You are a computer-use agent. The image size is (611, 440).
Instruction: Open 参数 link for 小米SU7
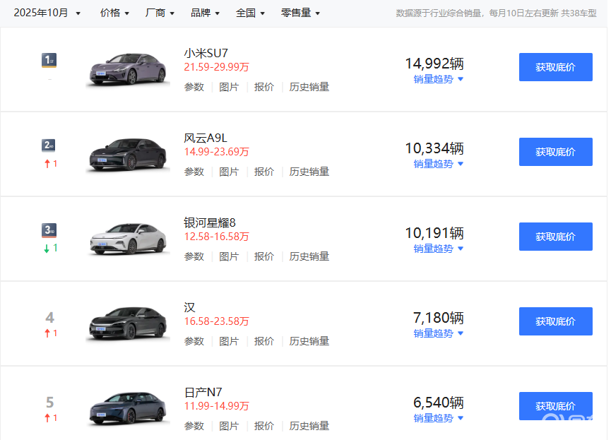tap(194, 87)
